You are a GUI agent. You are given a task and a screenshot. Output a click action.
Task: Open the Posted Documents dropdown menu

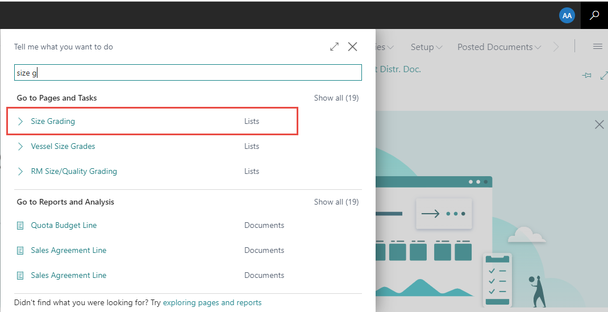(499, 47)
